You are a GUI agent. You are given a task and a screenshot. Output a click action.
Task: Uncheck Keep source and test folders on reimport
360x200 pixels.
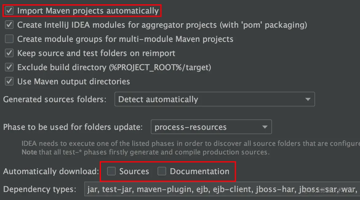point(10,53)
